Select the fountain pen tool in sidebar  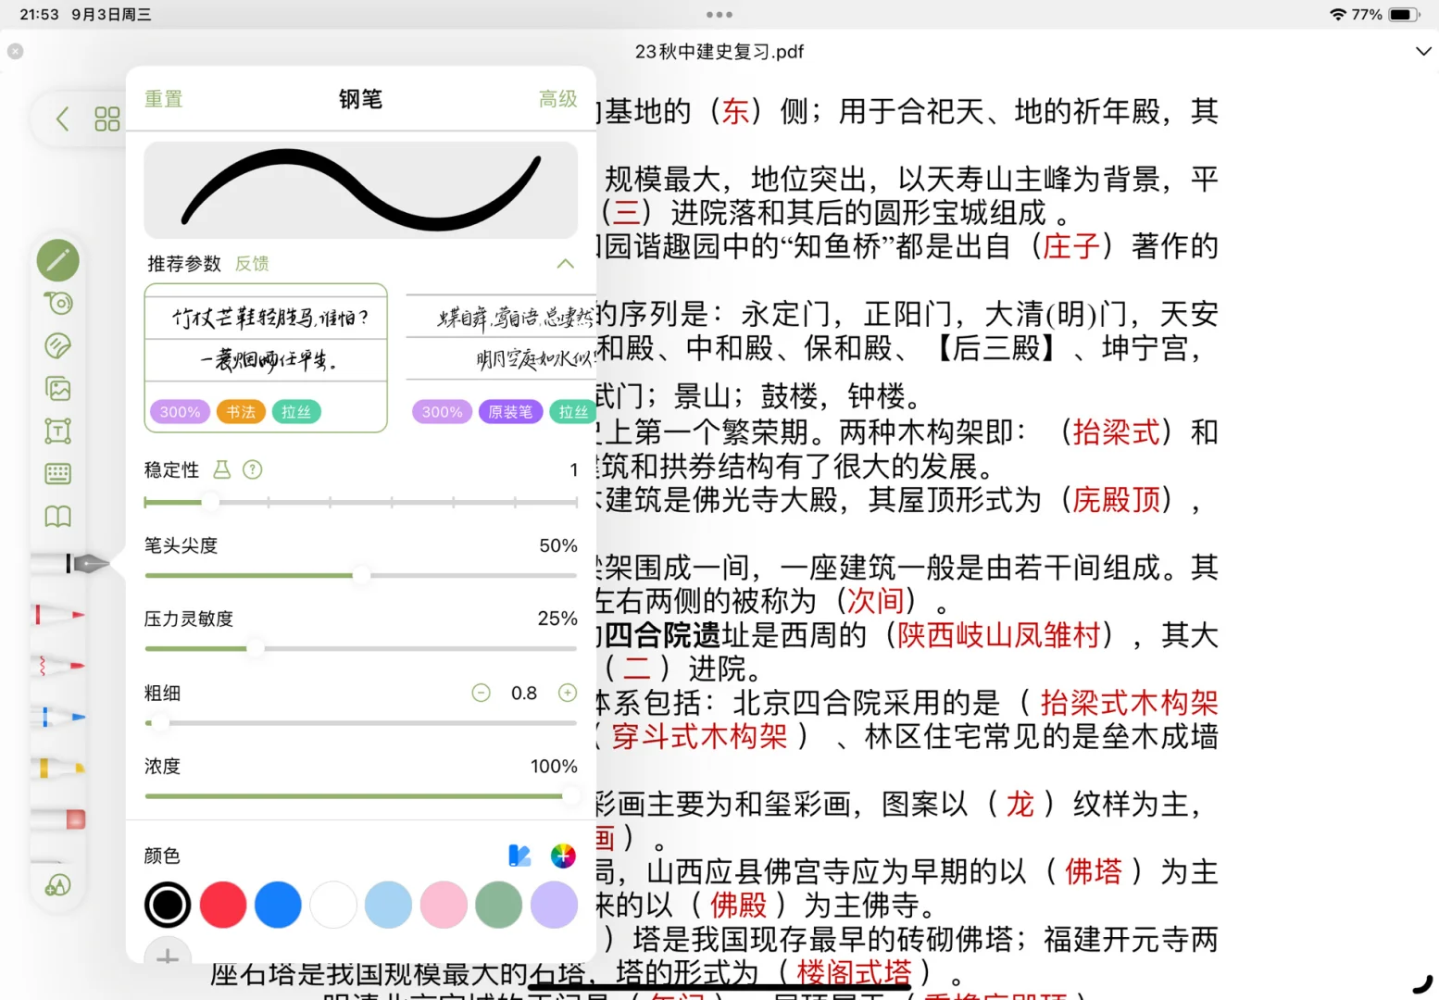[79, 562]
